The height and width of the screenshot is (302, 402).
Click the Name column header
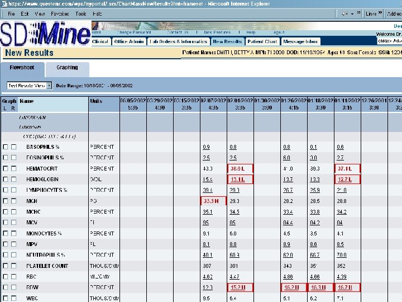pos(53,104)
